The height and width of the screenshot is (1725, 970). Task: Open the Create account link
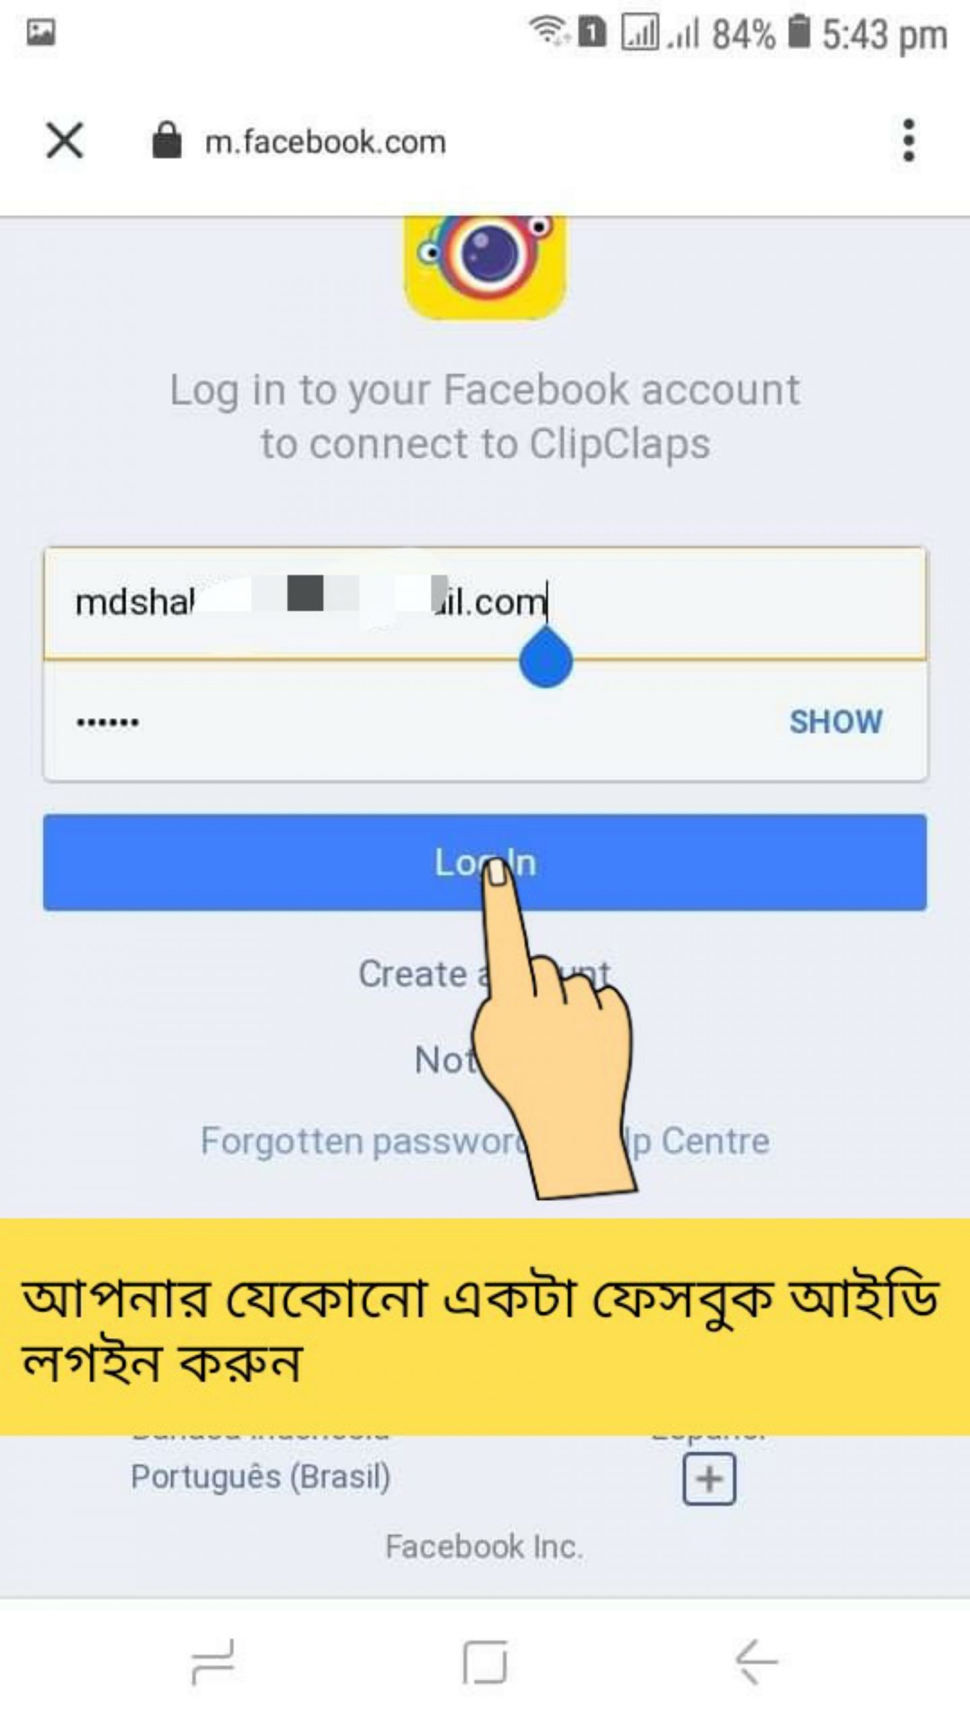(484, 974)
